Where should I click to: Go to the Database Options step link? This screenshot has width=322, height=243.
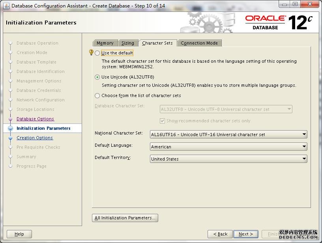click(x=35, y=119)
